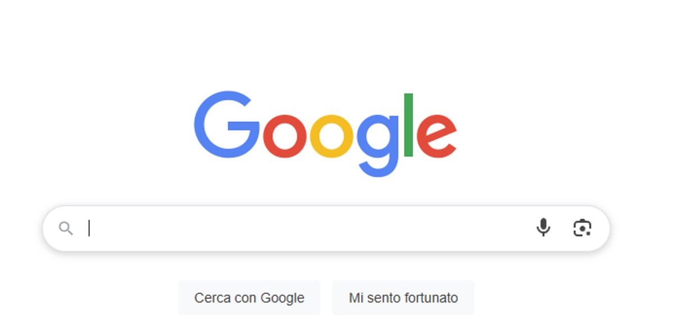This screenshot has height=321, width=674.
Task: Click the center of the search bar
Action: [326, 228]
